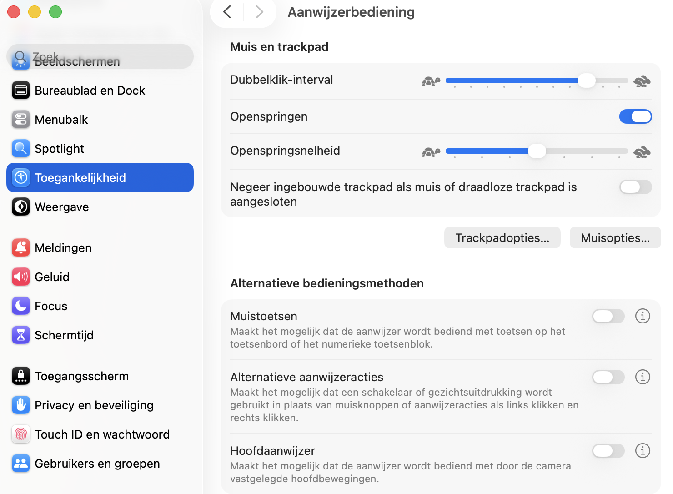Image resolution: width=673 pixels, height=494 pixels.
Task: Enable Muistoetsen
Action: pyautogui.click(x=608, y=316)
